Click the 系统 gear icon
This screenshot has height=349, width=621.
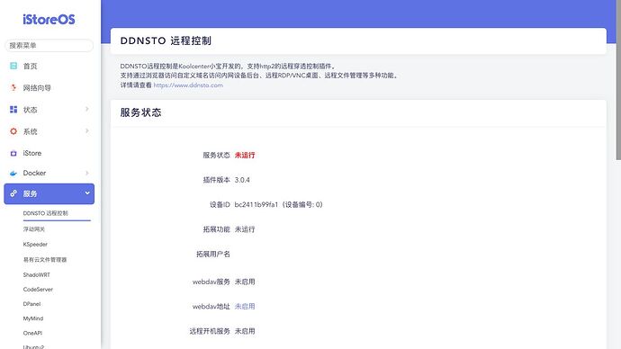(x=13, y=131)
